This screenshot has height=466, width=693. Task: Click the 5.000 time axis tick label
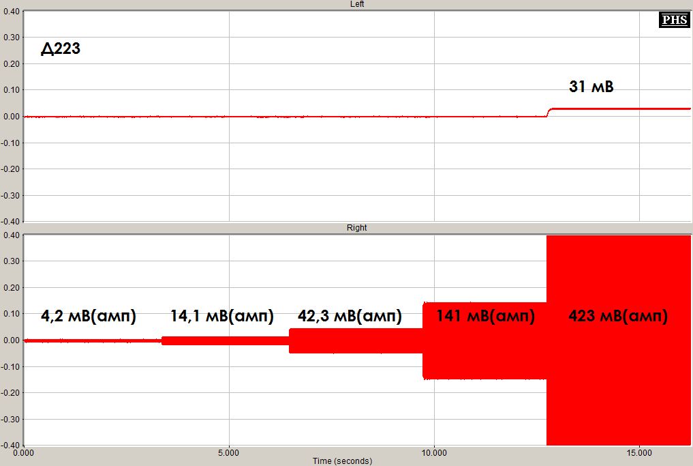click(229, 452)
